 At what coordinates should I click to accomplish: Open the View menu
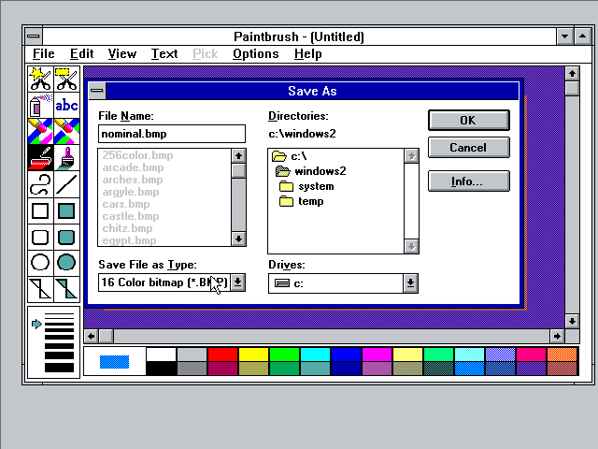coord(122,54)
